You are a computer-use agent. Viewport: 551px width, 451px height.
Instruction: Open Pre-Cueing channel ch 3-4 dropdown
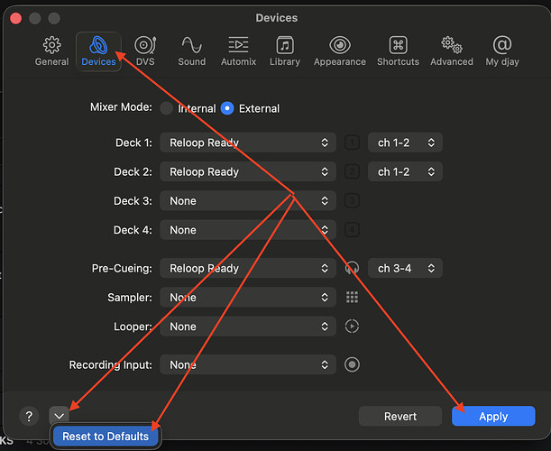tap(405, 268)
